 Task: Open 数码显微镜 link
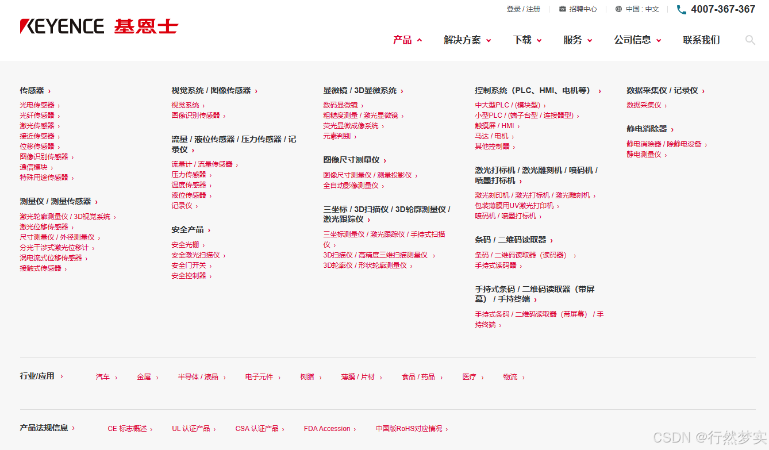click(343, 105)
